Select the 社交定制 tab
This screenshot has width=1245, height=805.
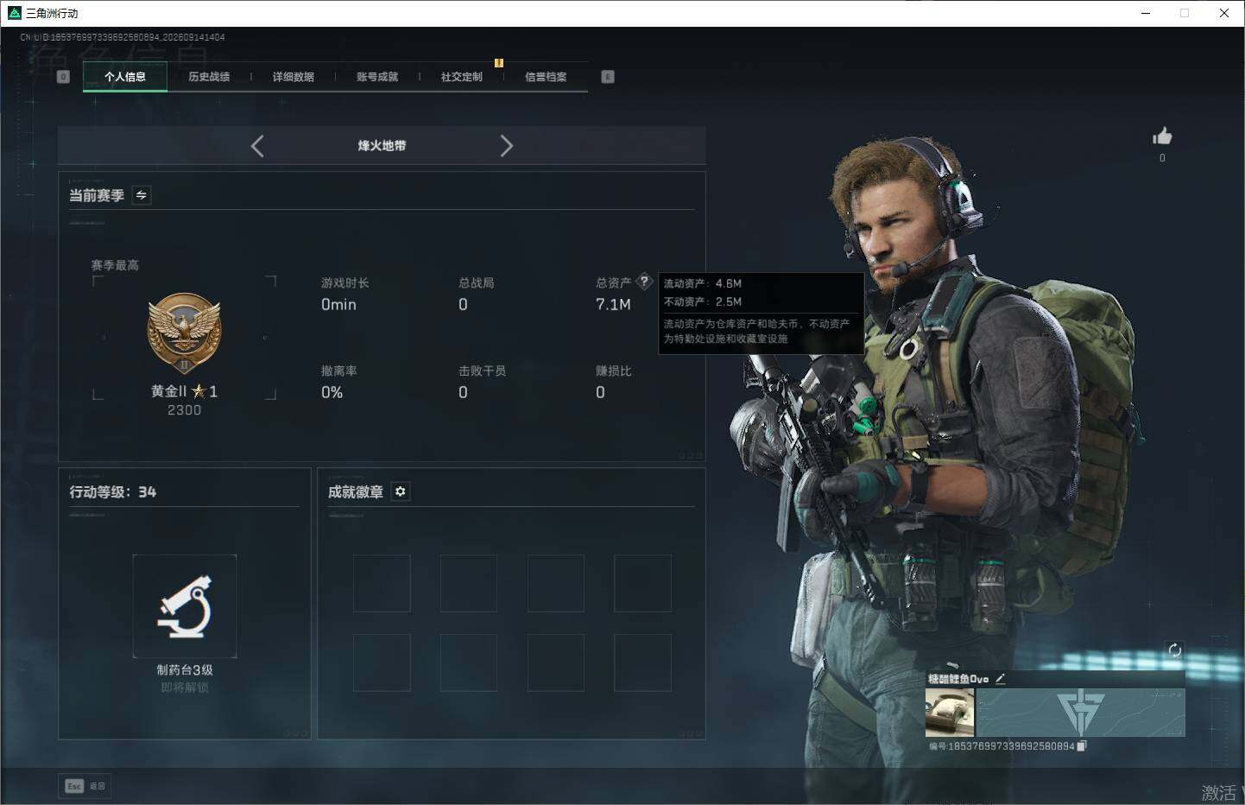[x=462, y=77]
